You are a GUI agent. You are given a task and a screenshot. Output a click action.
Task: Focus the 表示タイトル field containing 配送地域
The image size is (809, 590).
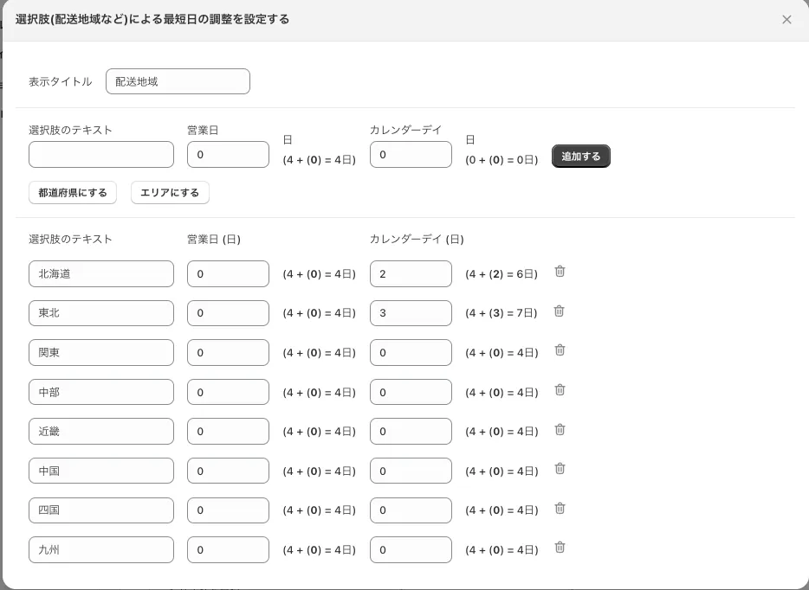coord(178,81)
